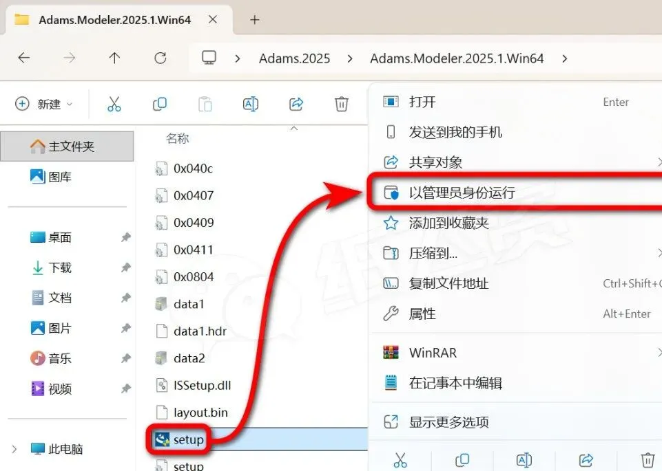Expand chevron after Adams.2025 breadcrumb

[x=350, y=58]
